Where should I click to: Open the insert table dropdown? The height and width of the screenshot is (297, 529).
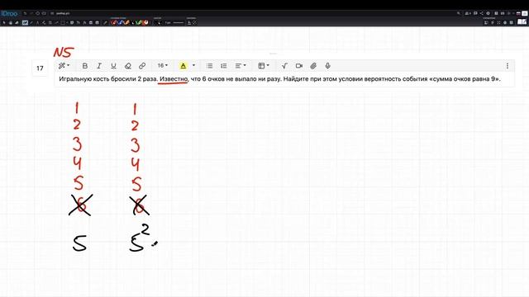[264, 66]
